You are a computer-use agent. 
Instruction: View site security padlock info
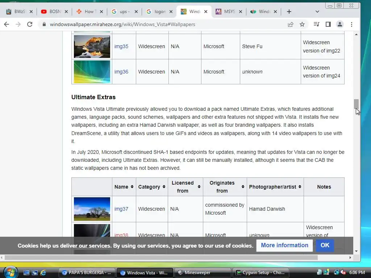[x=44, y=24]
